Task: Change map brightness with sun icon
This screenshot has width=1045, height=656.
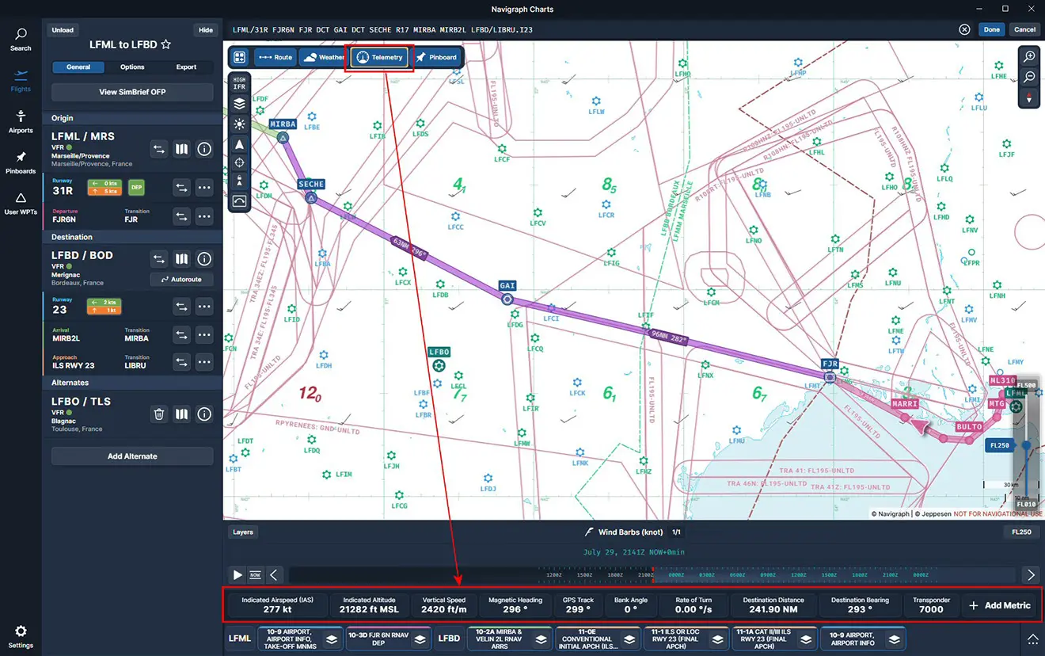Action: coord(239,124)
